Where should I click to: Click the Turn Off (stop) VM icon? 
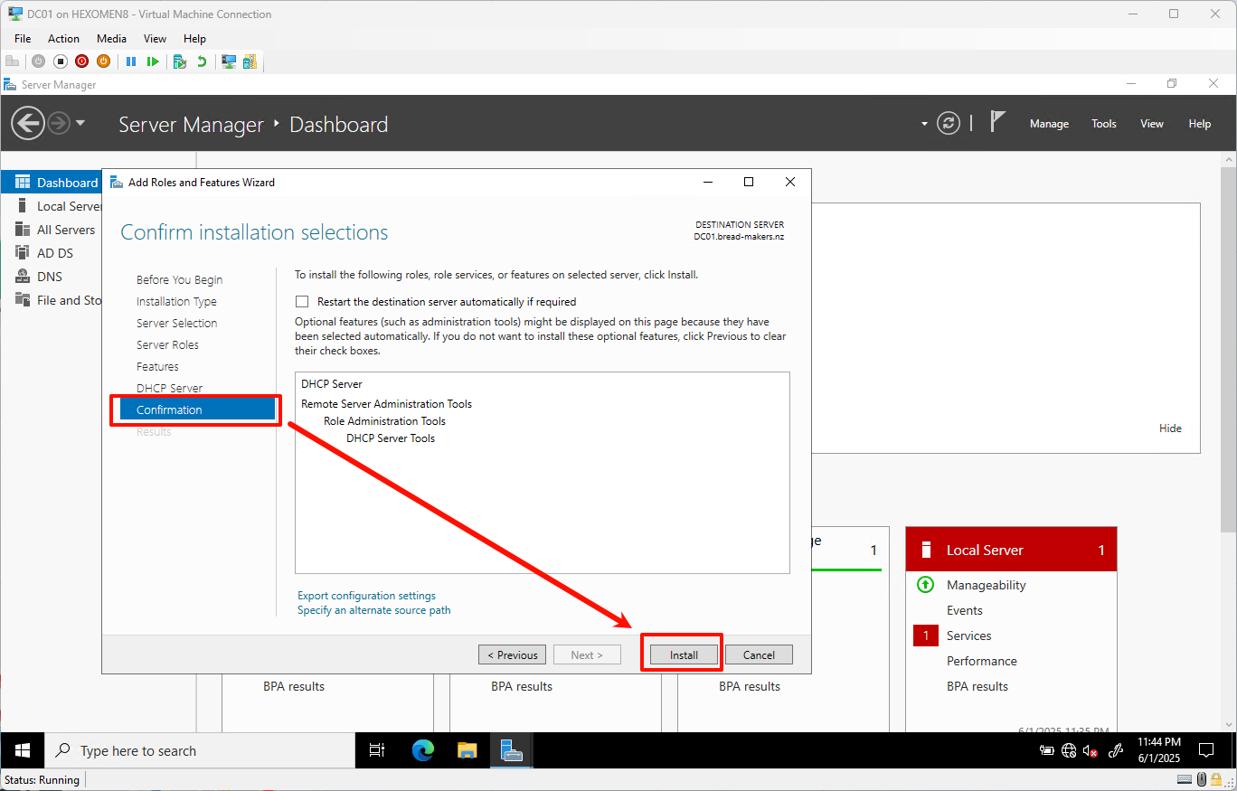tap(61, 61)
